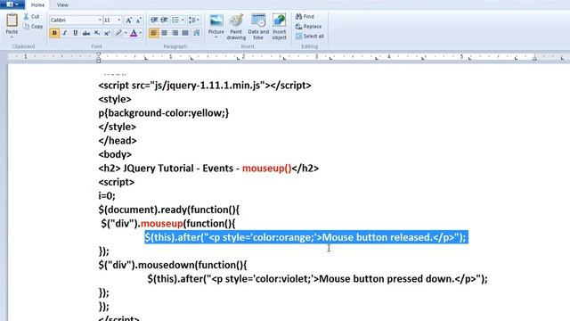This screenshot has height=321, width=570.
Task: Toggle Subscript formatting
Action: coord(97,33)
